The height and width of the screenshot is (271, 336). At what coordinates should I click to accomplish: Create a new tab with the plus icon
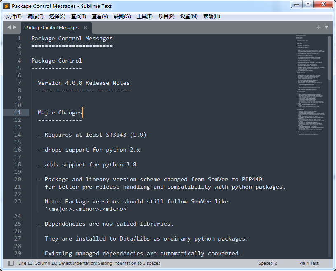point(318,27)
